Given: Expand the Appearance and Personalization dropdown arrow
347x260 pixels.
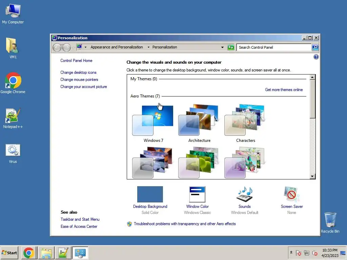Looking at the screenshot, I should (x=148, y=47).
